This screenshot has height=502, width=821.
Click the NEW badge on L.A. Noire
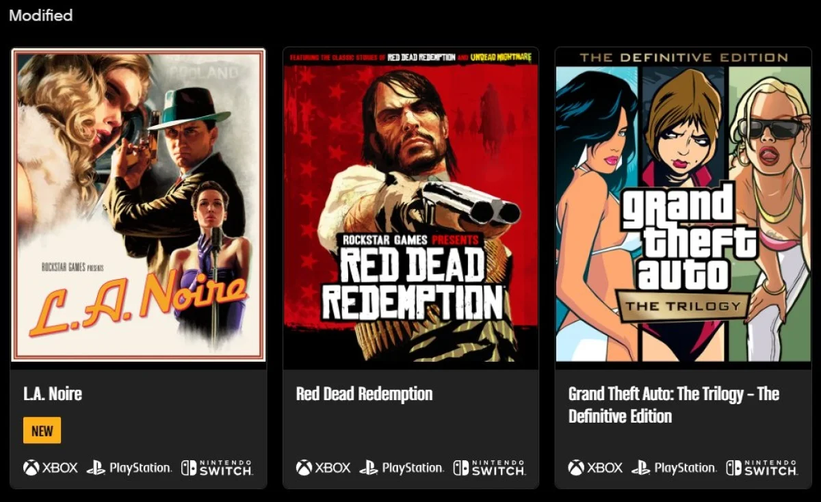pos(42,430)
